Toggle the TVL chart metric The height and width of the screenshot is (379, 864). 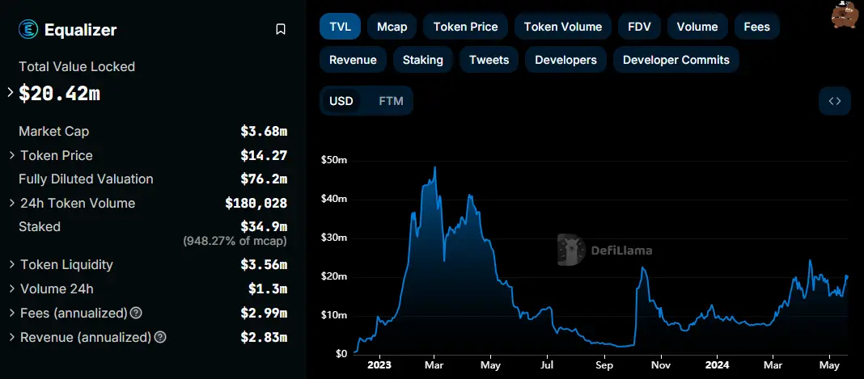click(340, 27)
